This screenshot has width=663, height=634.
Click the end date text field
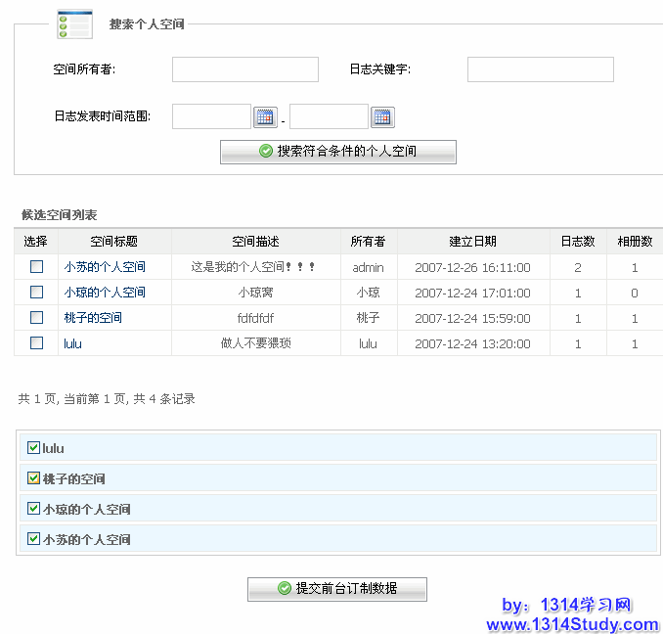coord(329,117)
